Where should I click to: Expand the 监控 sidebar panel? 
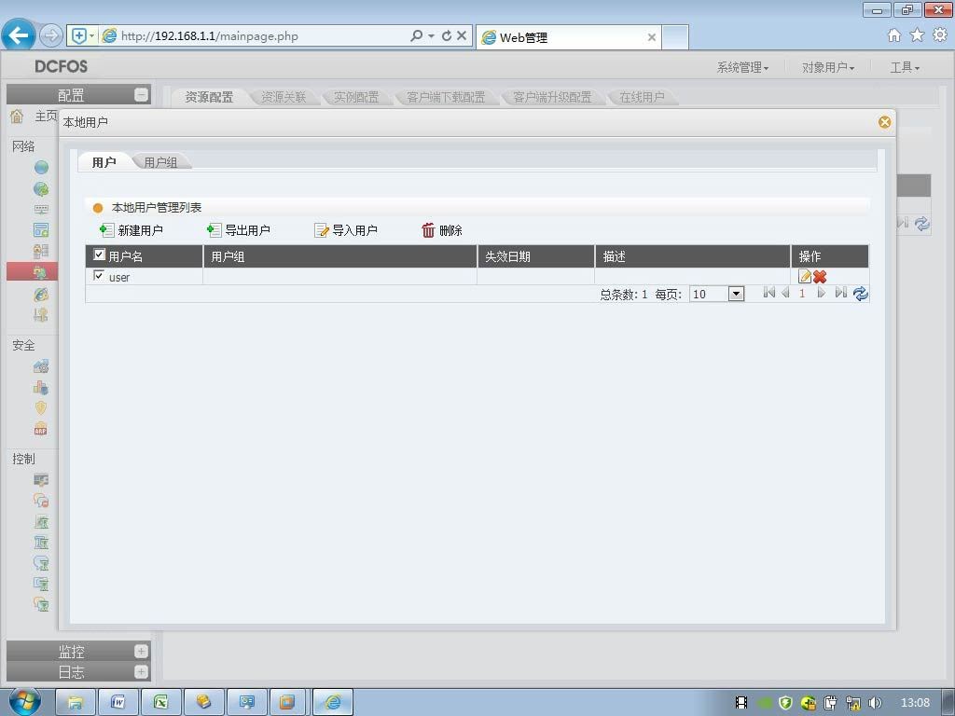point(142,652)
